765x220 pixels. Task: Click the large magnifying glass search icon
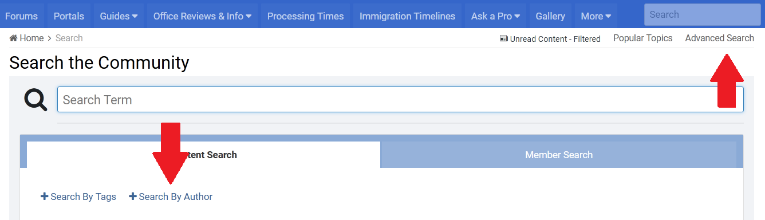(x=36, y=100)
